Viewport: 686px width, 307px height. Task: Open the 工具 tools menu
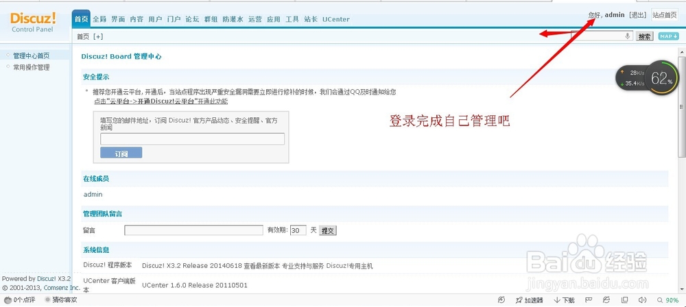point(292,19)
